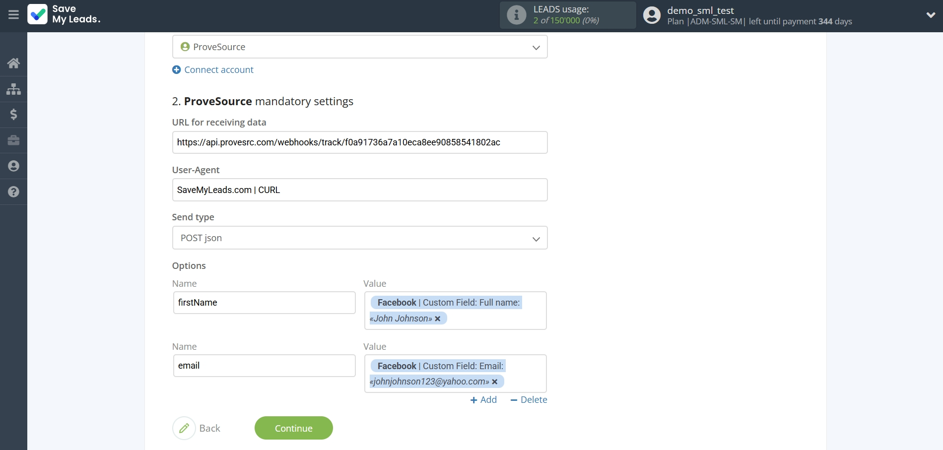The image size is (943, 450).
Task: Select the briefcase icon in the sidebar
Action: point(13,140)
